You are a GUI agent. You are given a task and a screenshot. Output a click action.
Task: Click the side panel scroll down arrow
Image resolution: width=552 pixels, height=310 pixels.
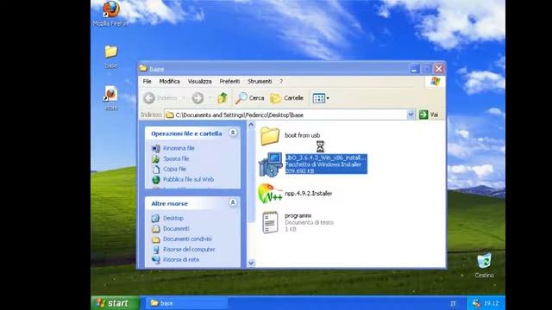[x=251, y=263]
